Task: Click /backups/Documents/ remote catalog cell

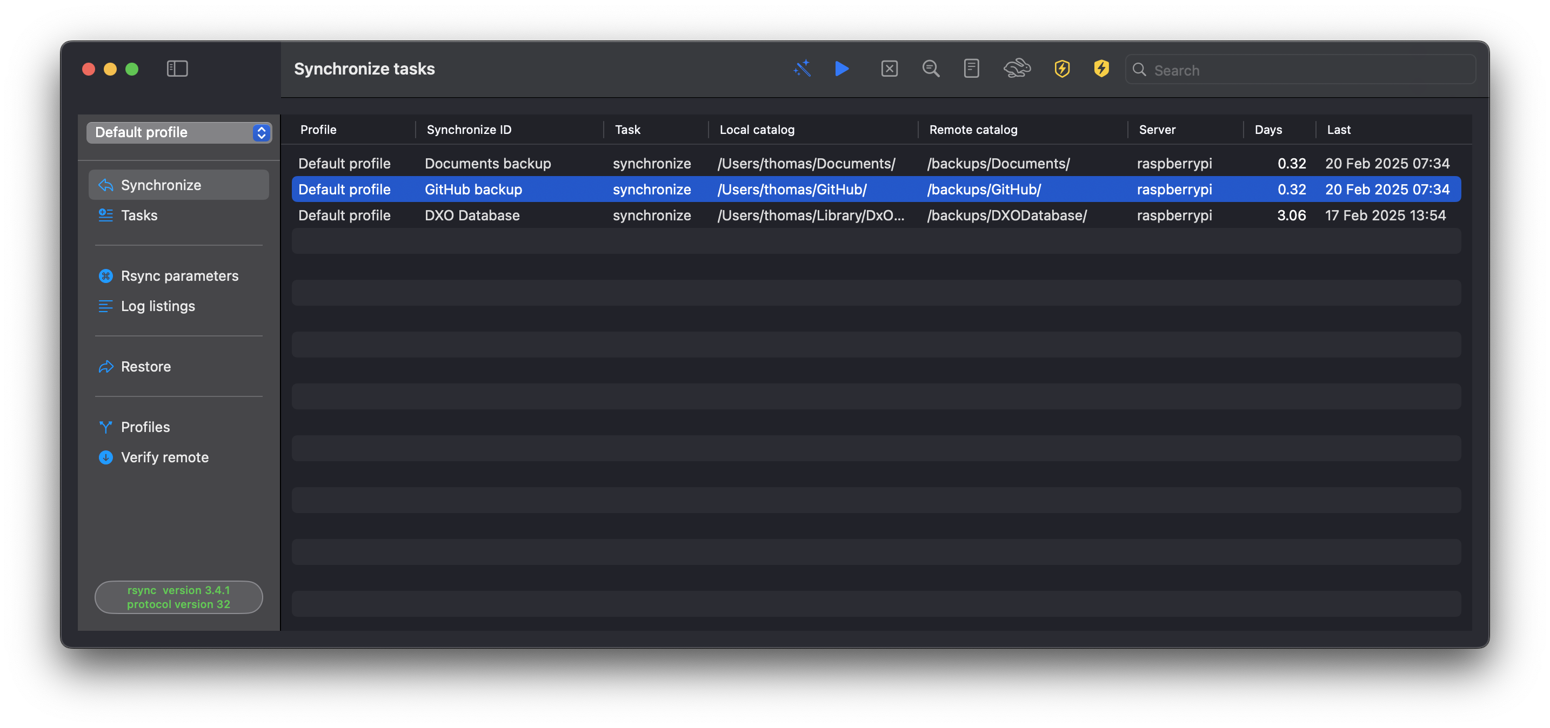Action: point(998,164)
